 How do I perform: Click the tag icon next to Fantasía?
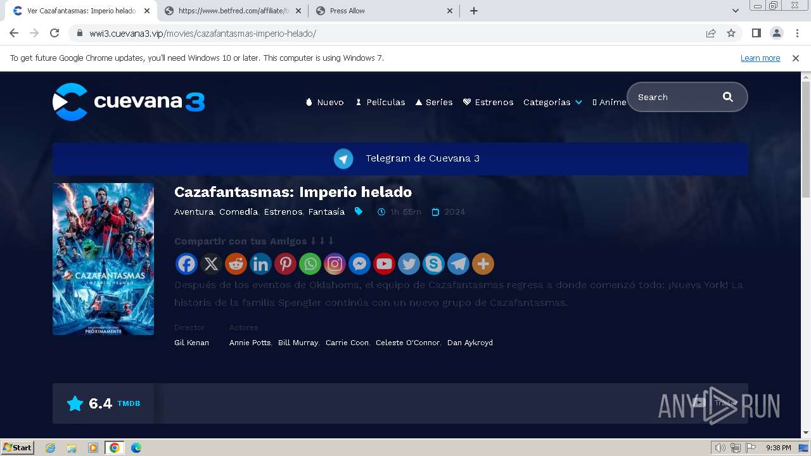click(x=359, y=212)
